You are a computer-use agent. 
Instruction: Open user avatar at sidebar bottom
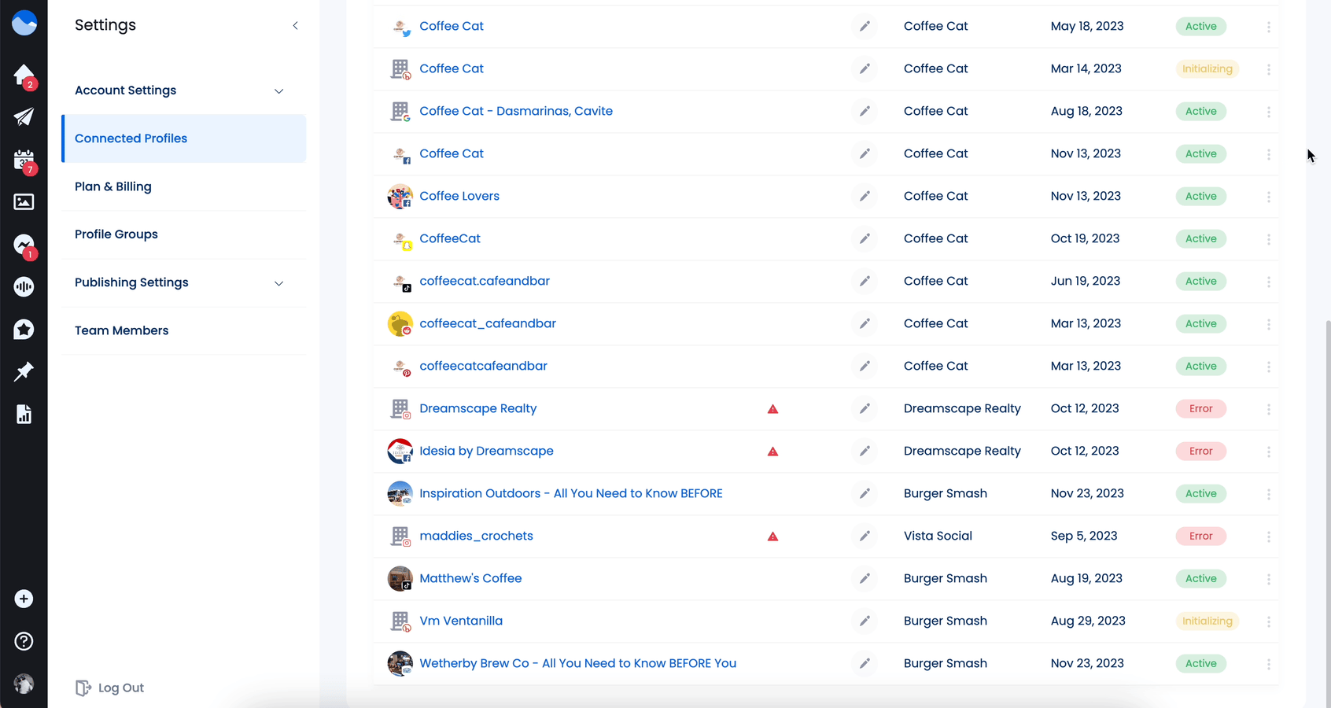(x=24, y=684)
